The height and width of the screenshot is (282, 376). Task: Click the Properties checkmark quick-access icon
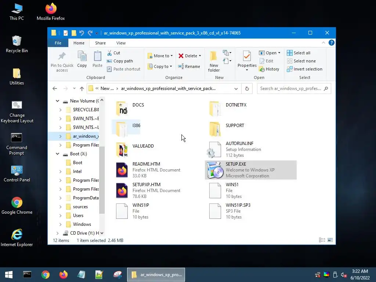point(65,33)
